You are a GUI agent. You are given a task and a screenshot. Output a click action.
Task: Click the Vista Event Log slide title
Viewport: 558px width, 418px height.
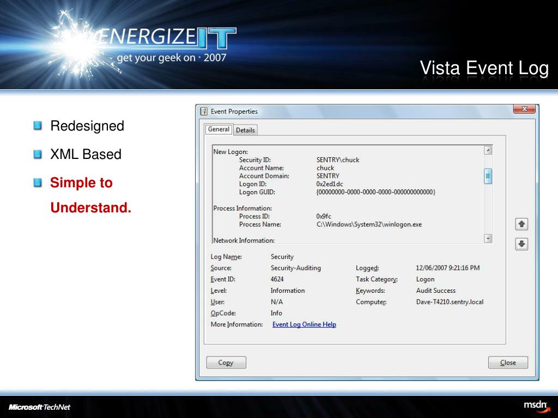(x=484, y=68)
